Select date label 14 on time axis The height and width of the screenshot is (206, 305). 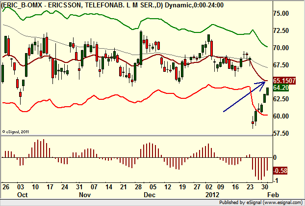109,187
